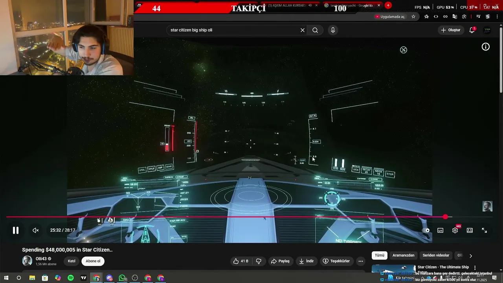Open the video info card icon
The height and width of the screenshot is (283, 503).
point(486,47)
